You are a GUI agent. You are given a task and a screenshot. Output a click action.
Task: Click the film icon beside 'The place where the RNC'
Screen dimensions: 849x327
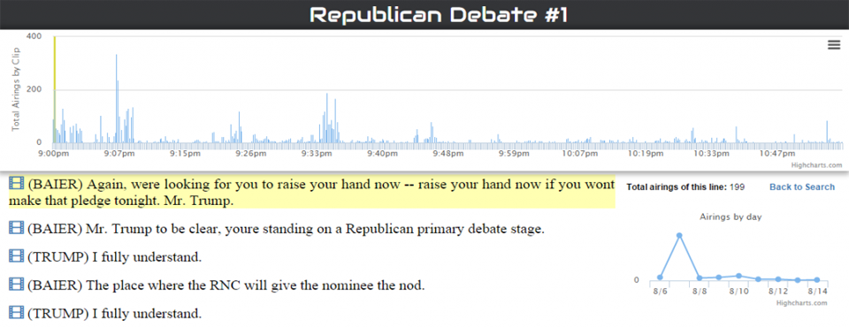click(16, 285)
